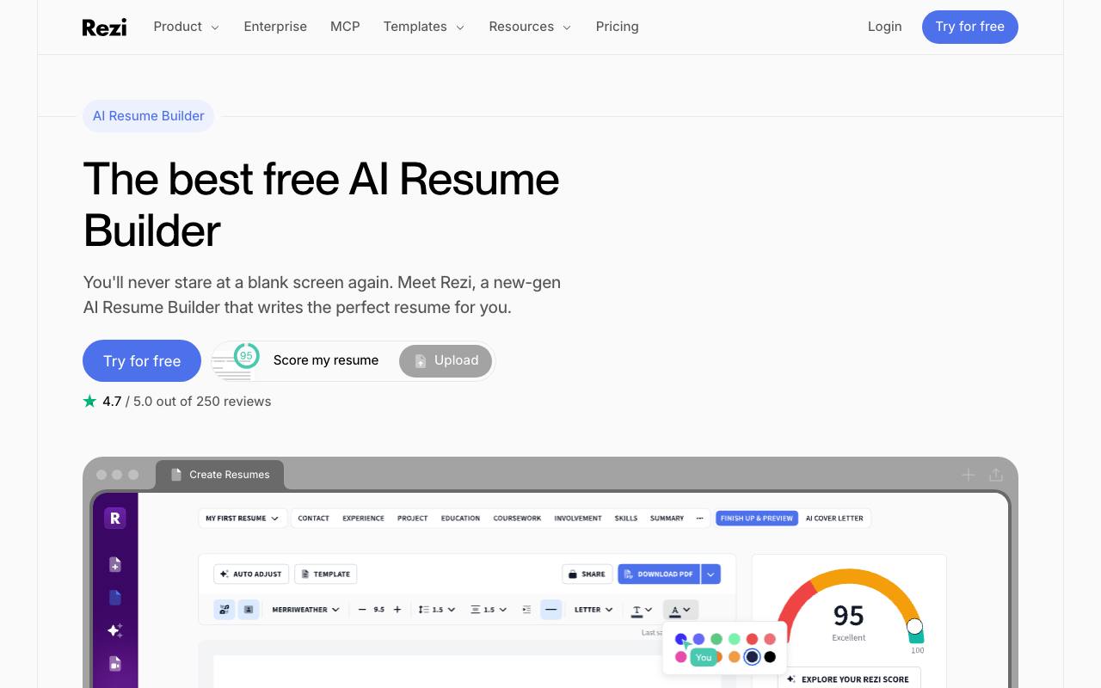This screenshot has height=688, width=1101.
Task: Select the Finish Up & Preview tab
Action: 757,519
